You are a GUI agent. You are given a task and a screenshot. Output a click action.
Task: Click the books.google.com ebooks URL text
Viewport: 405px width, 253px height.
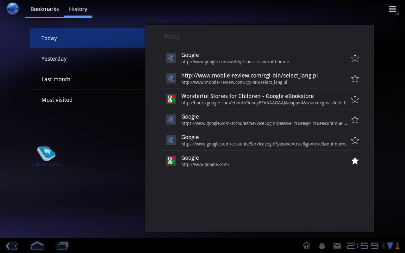266,103
